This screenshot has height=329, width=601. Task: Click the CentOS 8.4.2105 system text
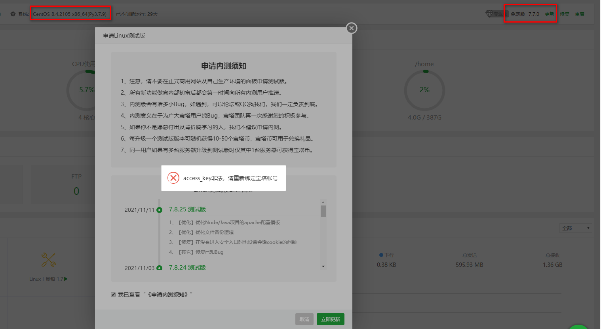70,14
